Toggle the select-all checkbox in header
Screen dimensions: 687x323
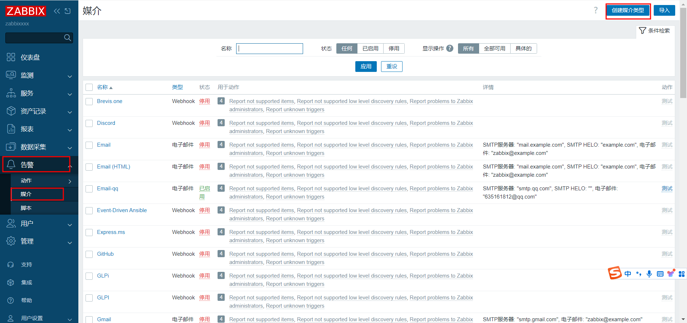pos(89,87)
